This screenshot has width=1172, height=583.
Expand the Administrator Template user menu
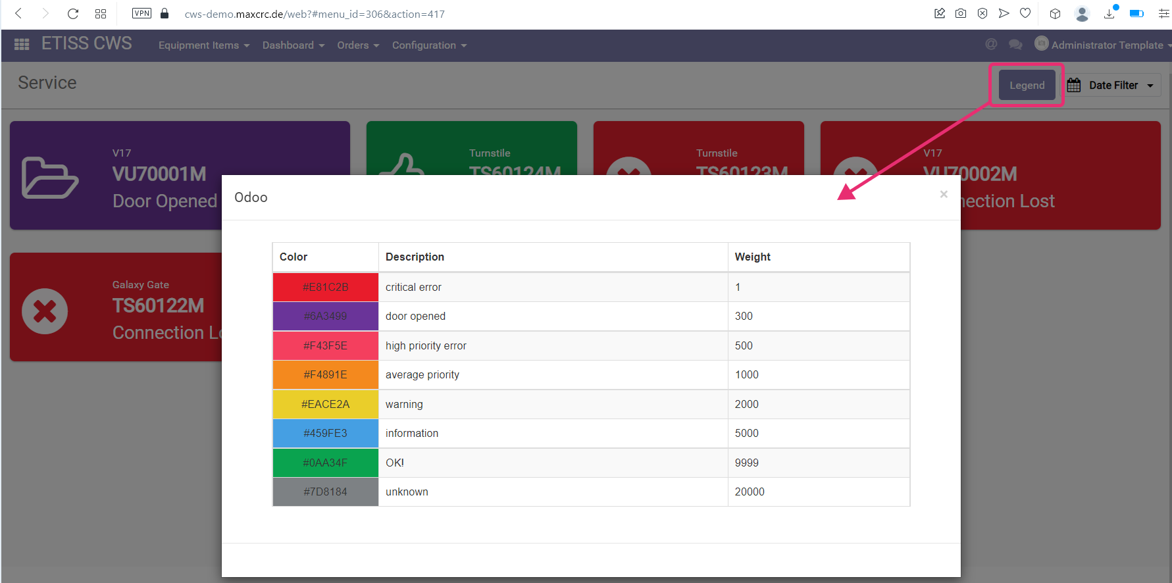(x=1103, y=45)
